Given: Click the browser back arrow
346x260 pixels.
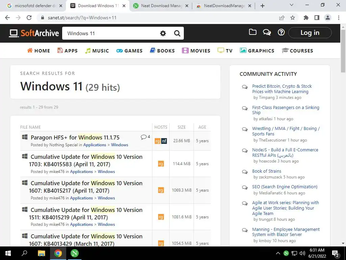Looking at the screenshot, I should pyautogui.click(x=7, y=18).
